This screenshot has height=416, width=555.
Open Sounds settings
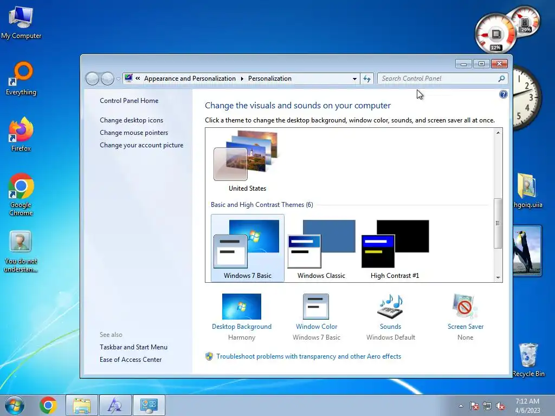click(x=390, y=316)
